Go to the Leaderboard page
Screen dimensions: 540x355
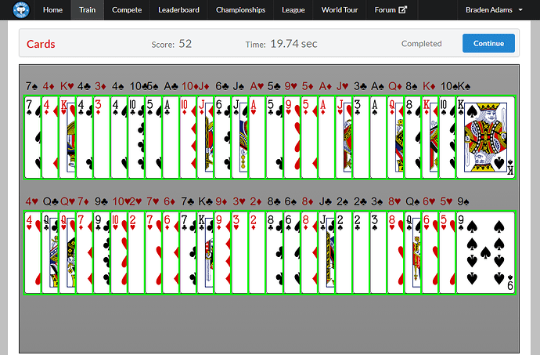[x=178, y=10]
